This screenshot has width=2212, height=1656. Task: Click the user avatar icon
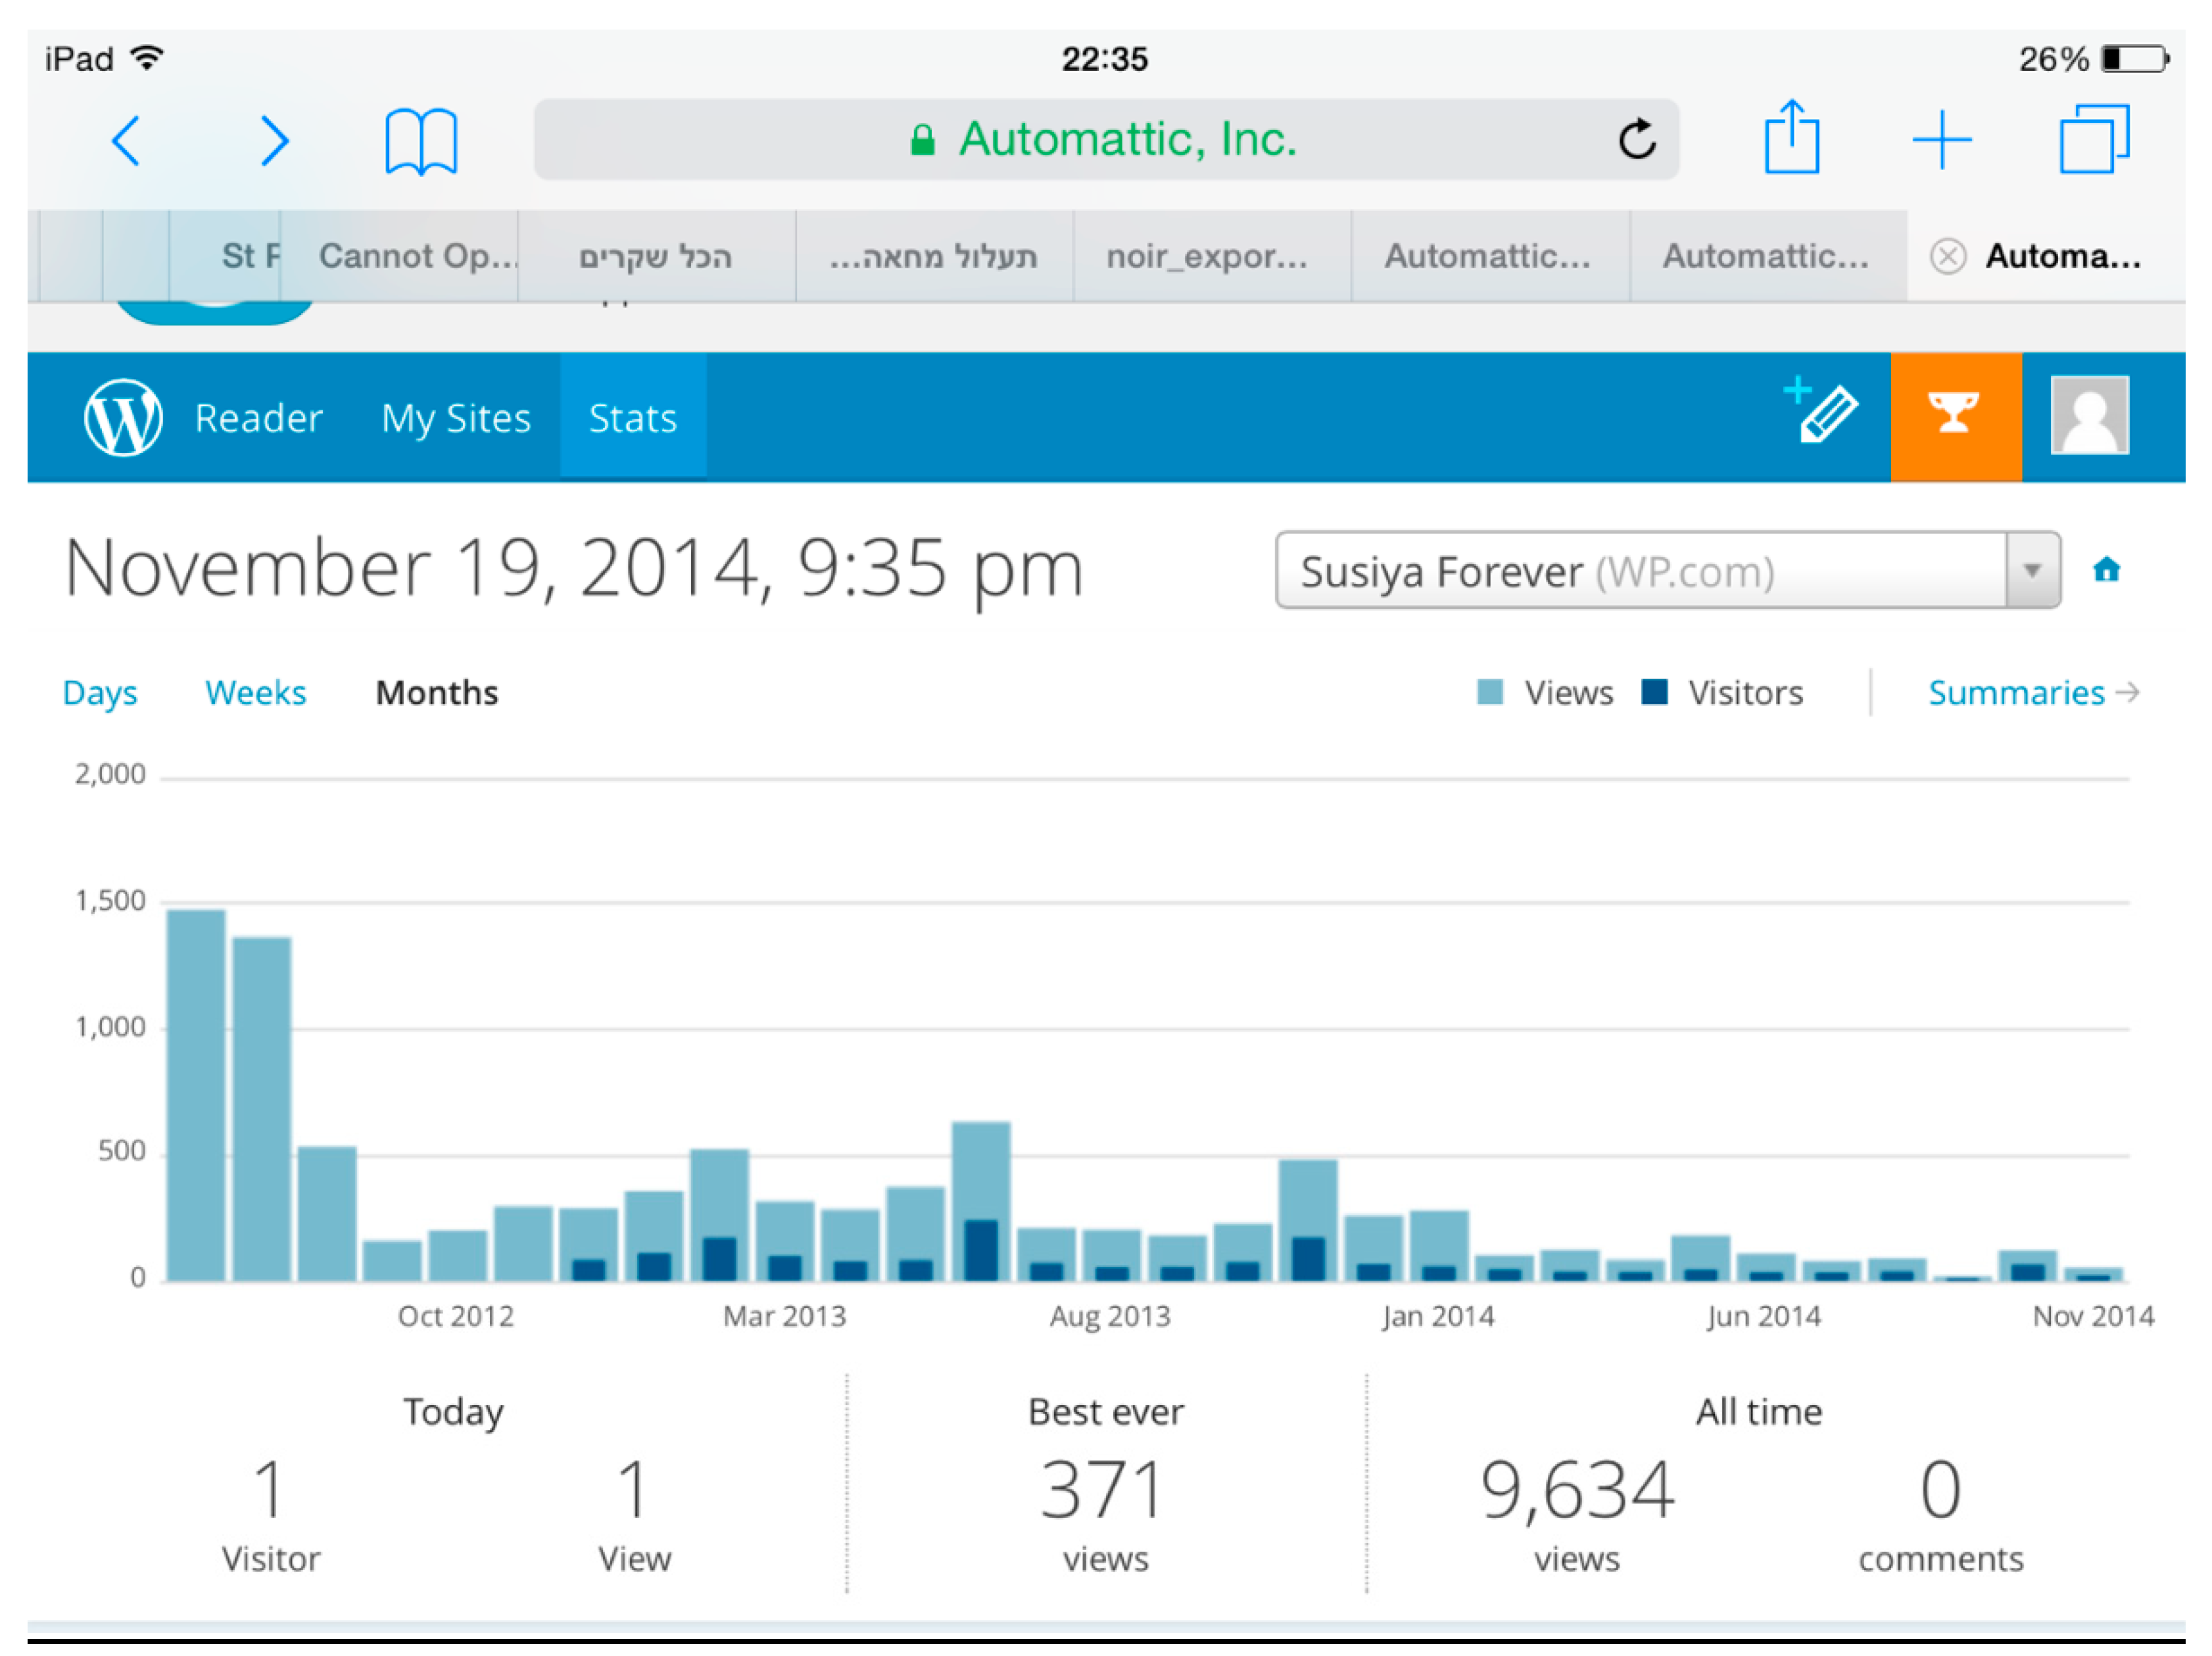(x=2089, y=415)
